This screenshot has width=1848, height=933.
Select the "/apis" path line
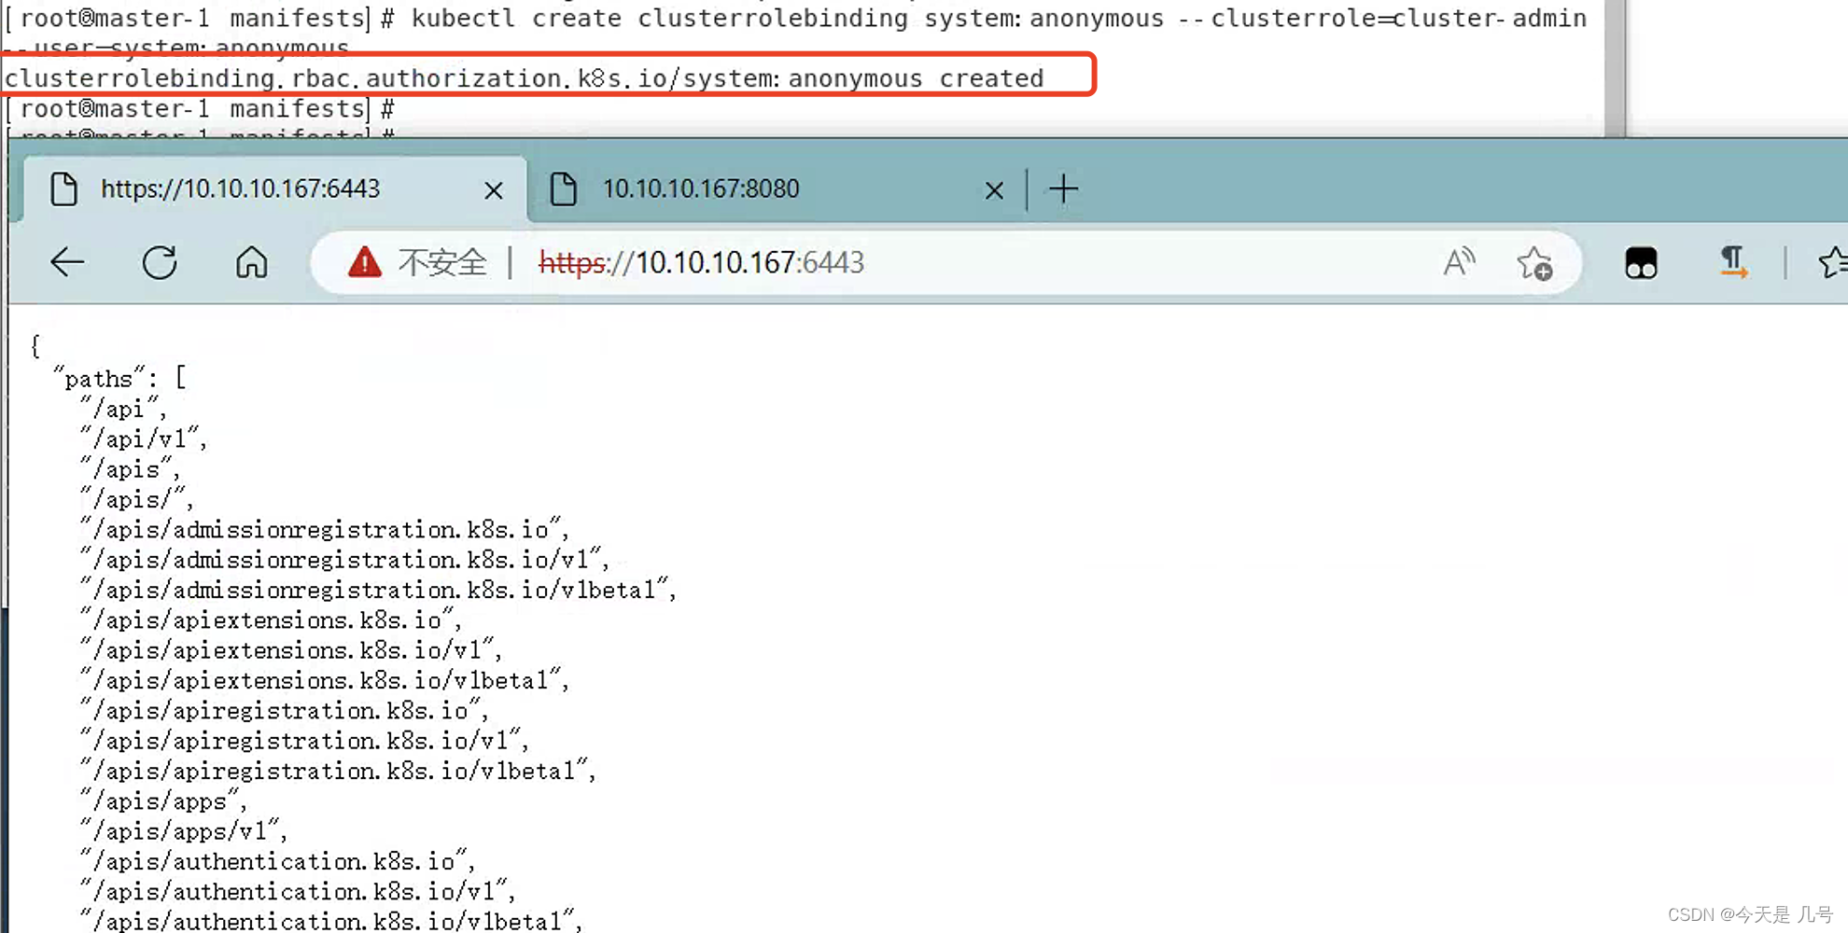pos(130,469)
